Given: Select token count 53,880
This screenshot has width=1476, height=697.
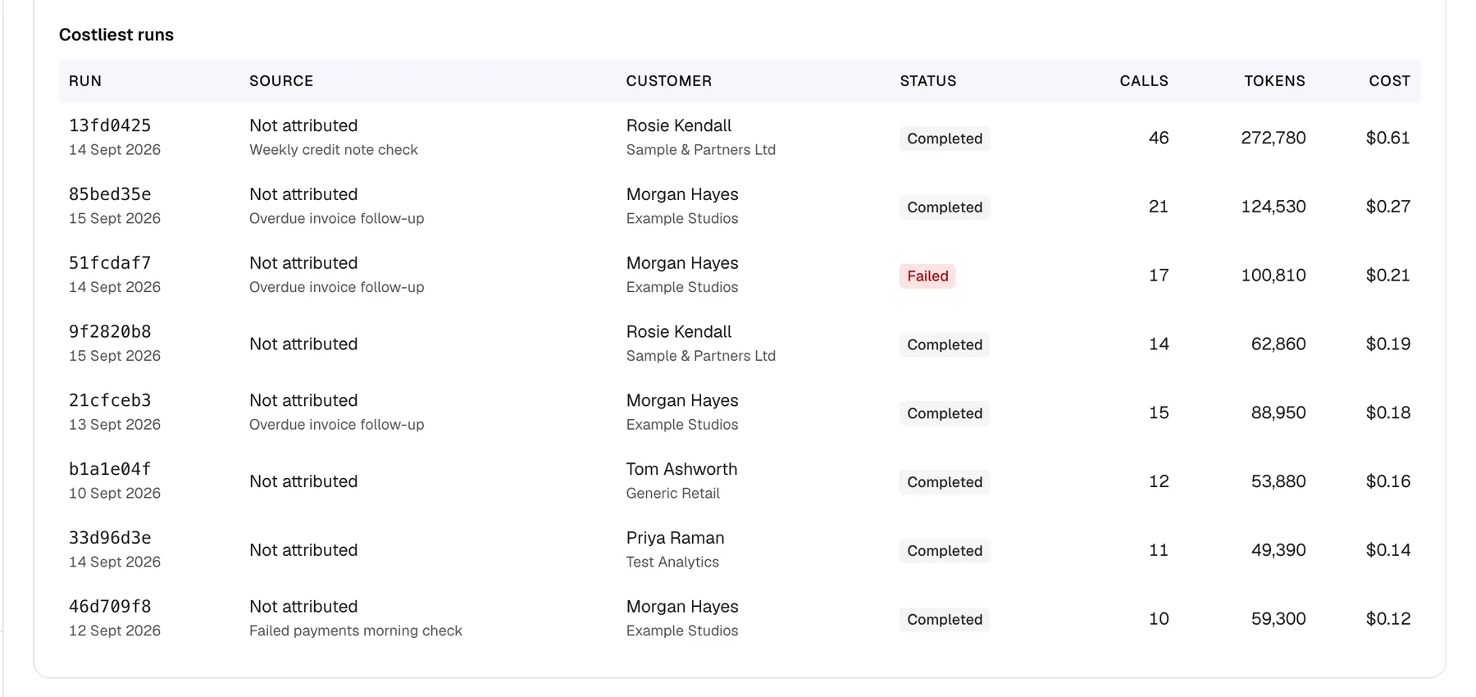Looking at the screenshot, I should (x=1278, y=481).
